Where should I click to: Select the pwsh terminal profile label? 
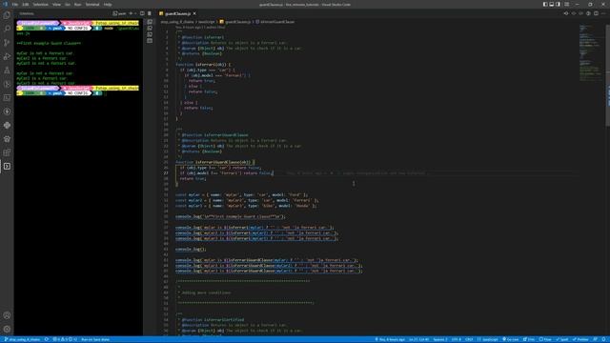point(119,13)
